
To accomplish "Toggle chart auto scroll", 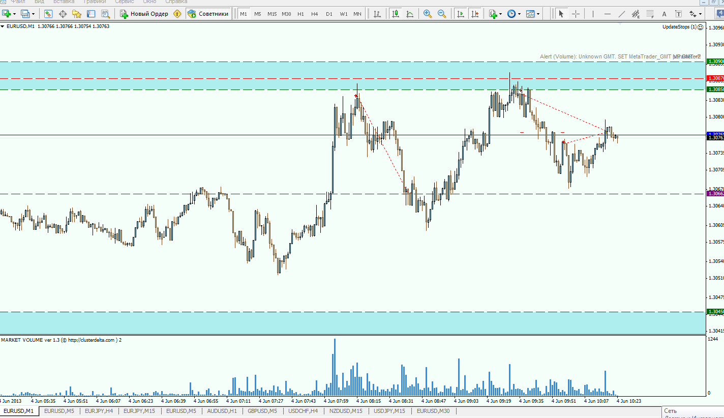I will pos(460,14).
